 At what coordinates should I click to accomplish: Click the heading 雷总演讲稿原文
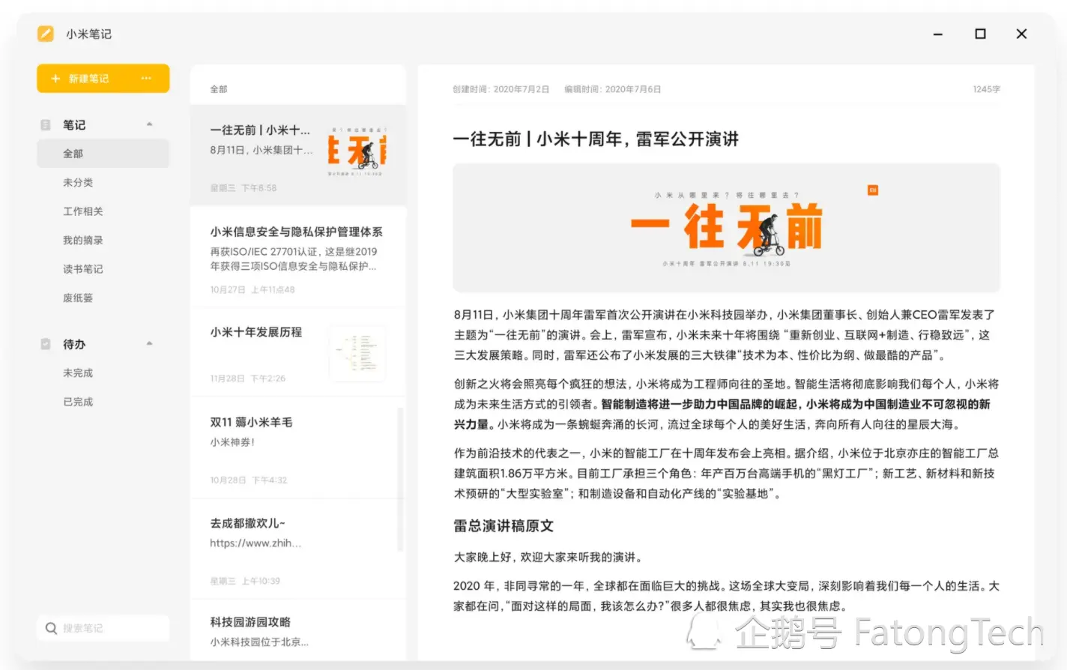[504, 526]
